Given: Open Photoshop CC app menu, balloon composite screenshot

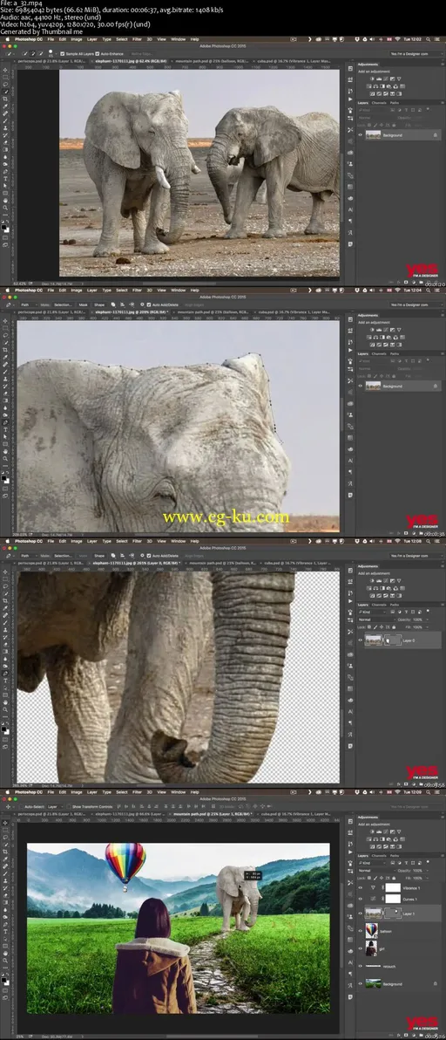Looking at the screenshot, I should 29,791.
